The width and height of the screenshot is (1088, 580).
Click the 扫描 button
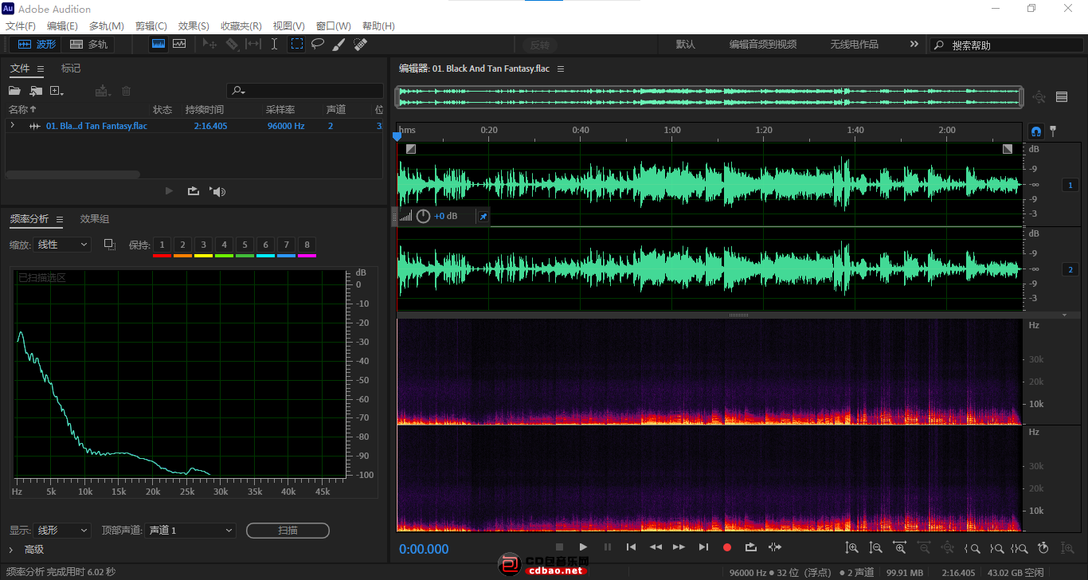[x=288, y=530]
